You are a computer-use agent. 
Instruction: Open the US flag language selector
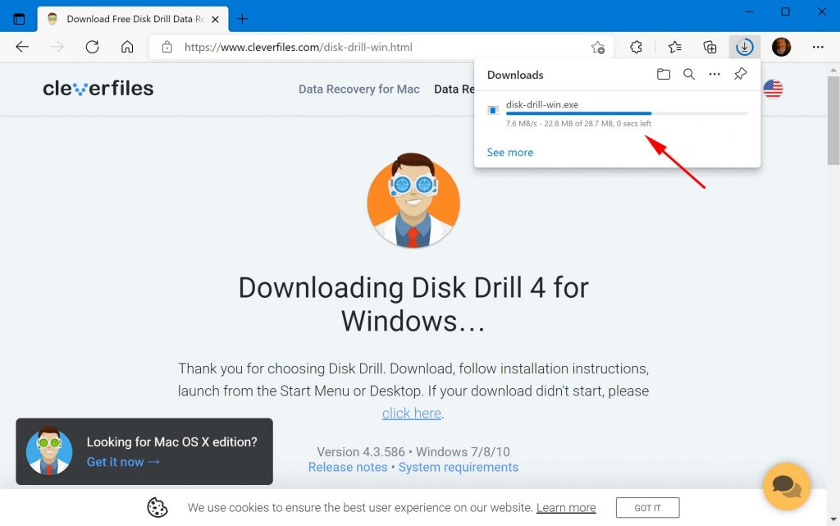point(772,88)
